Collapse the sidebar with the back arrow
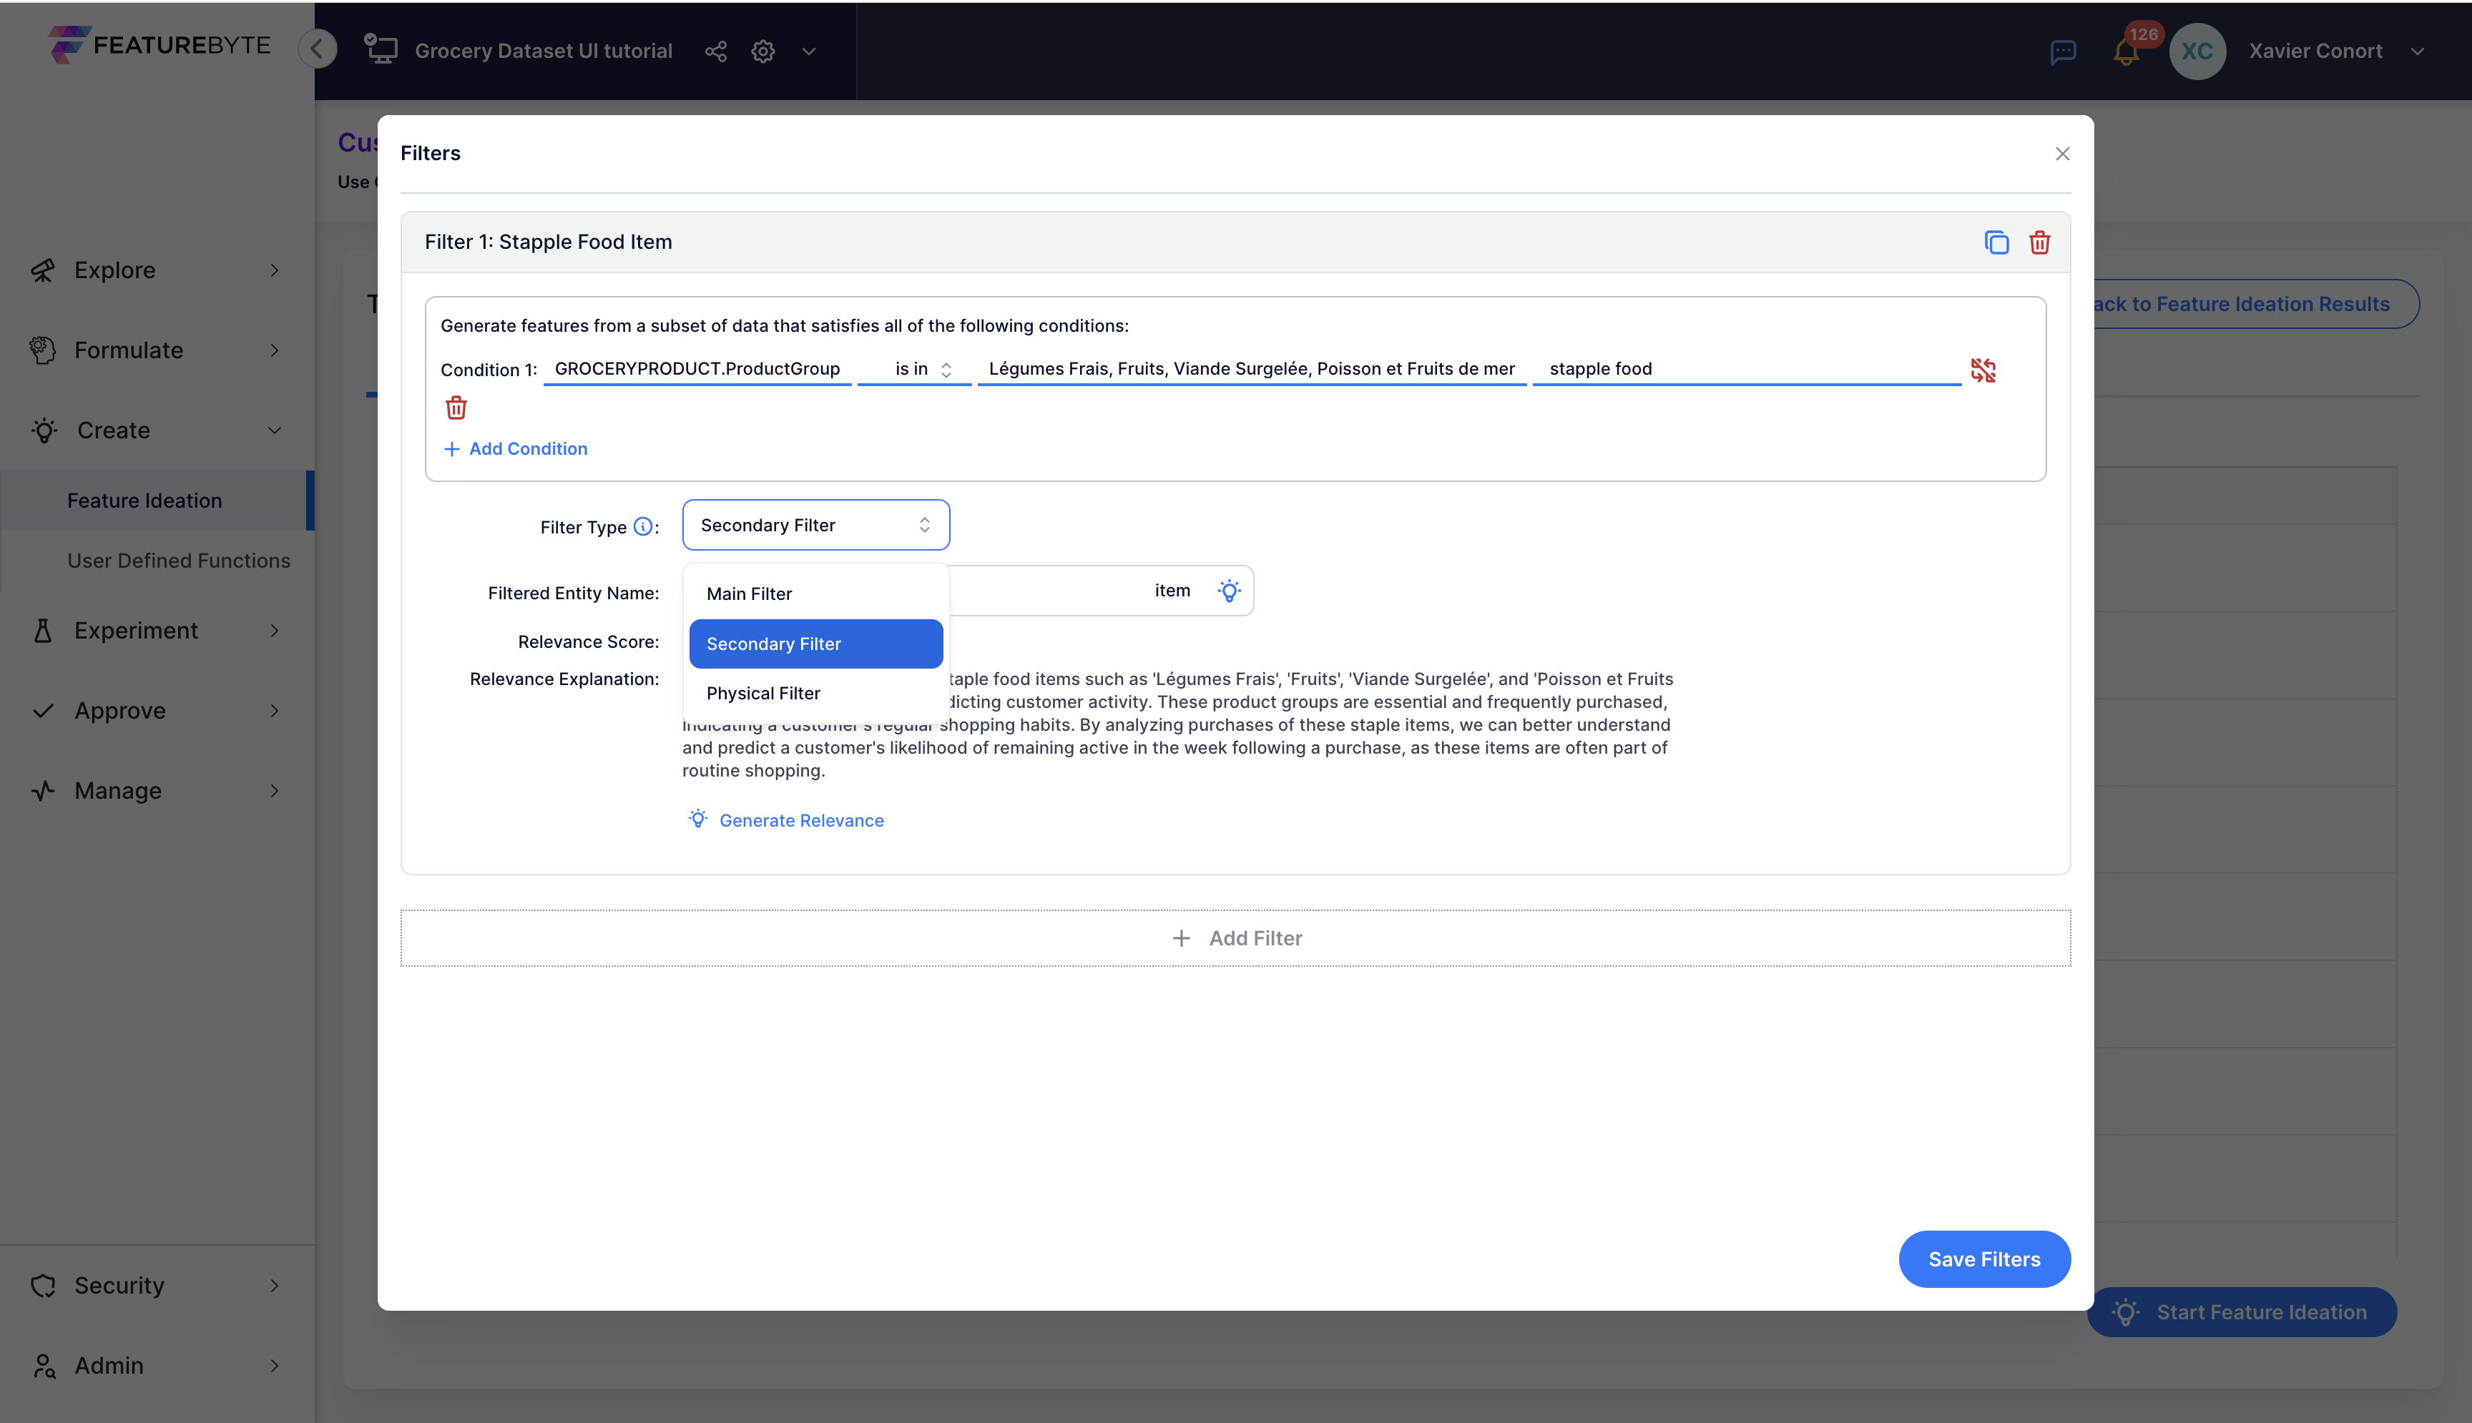 click(x=318, y=49)
